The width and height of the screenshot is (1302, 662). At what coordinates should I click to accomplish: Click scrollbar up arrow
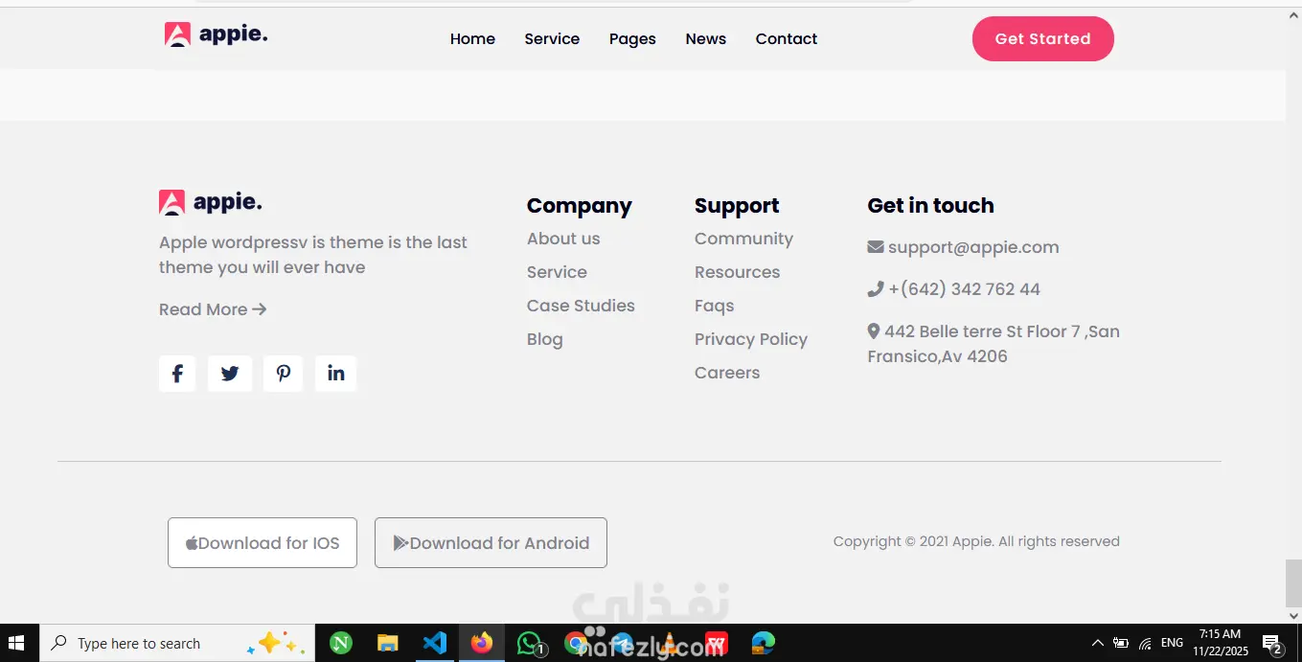[1293, 15]
